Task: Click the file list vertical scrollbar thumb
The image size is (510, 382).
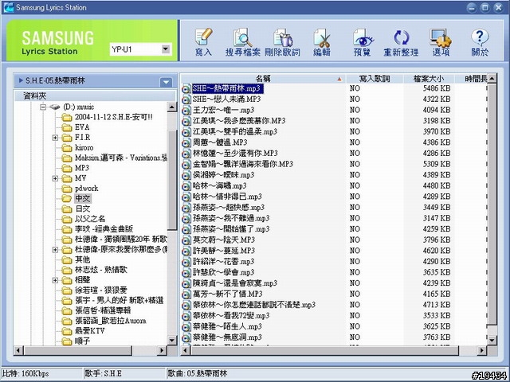Action: pos(492,204)
